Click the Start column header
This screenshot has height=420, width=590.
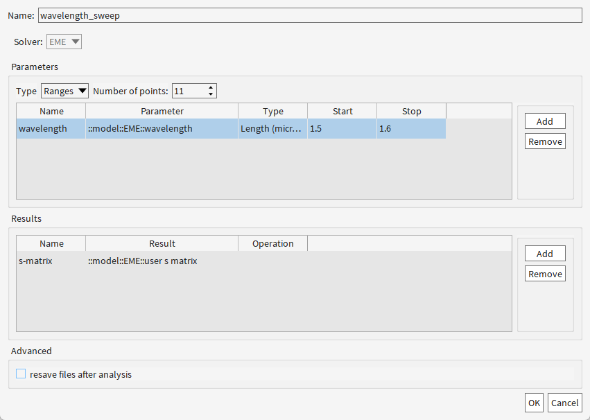(342, 112)
